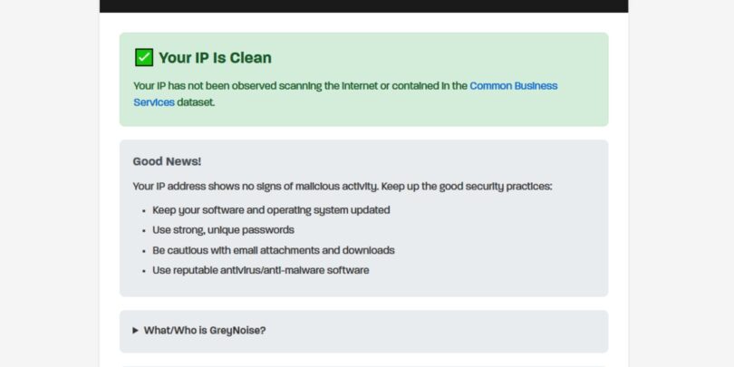Expand the What/Who is GreyNoise? section
The width and height of the screenshot is (734, 367).
204,331
